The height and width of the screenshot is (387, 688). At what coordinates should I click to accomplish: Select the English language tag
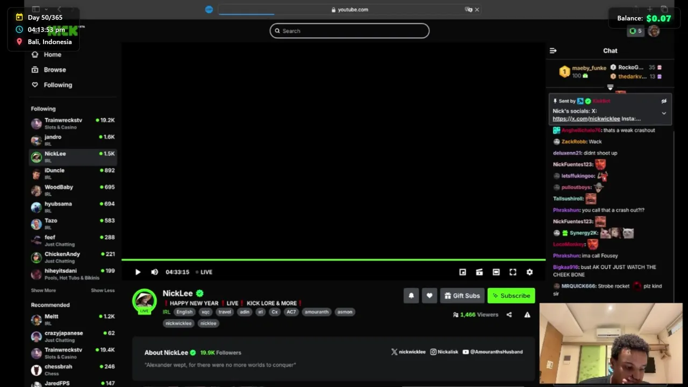(x=184, y=312)
